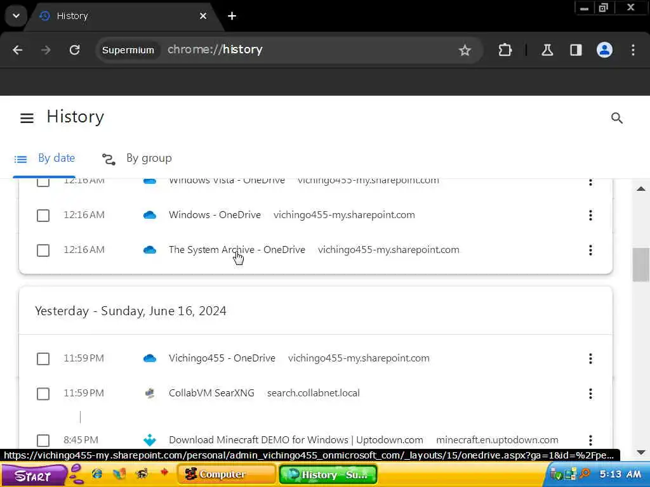Click the 5:13 AM taskbar clock
Image resolution: width=650 pixels, height=487 pixels.
(621, 474)
